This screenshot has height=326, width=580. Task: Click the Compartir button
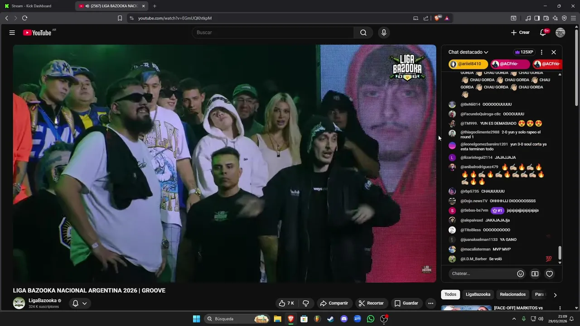click(x=333, y=303)
